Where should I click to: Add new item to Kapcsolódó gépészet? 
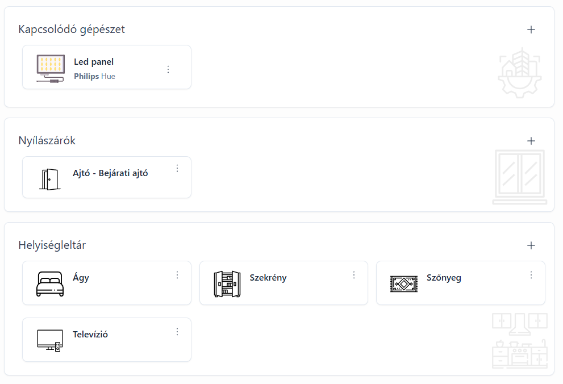click(x=531, y=30)
